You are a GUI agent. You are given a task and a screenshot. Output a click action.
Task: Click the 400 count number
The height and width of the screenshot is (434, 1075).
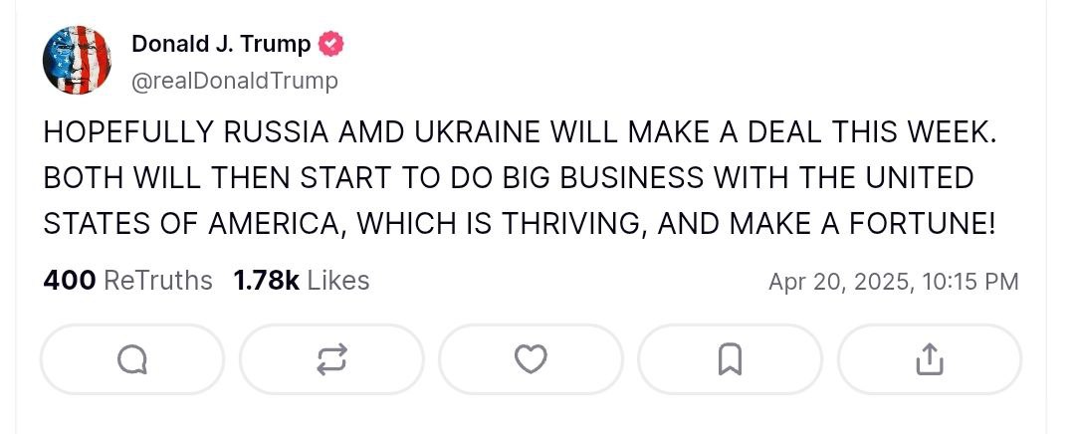(x=69, y=282)
